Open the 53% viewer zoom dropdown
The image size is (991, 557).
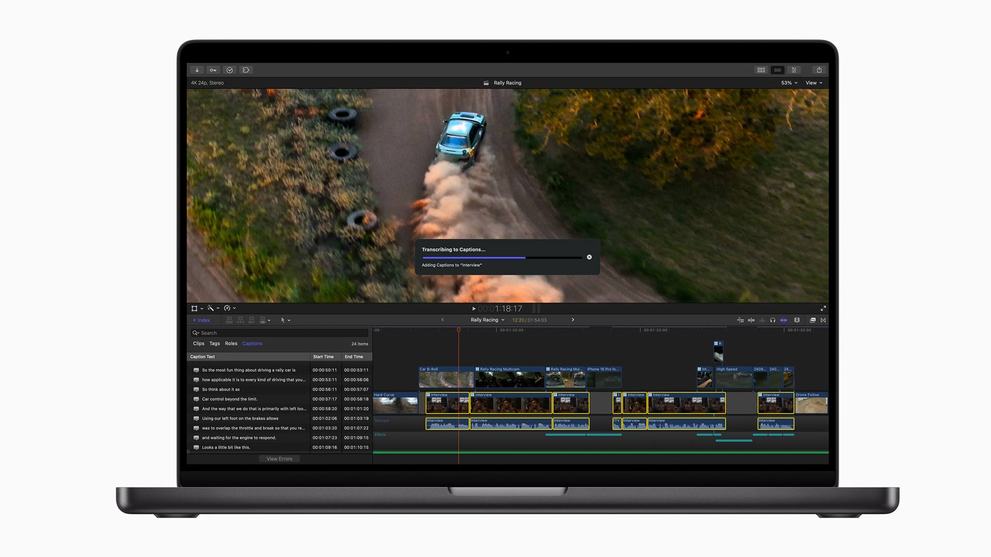pos(789,83)
